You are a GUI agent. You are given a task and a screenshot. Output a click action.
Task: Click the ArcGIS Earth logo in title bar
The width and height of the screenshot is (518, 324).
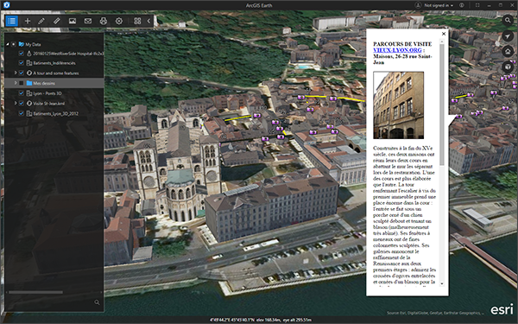[6, 5]
